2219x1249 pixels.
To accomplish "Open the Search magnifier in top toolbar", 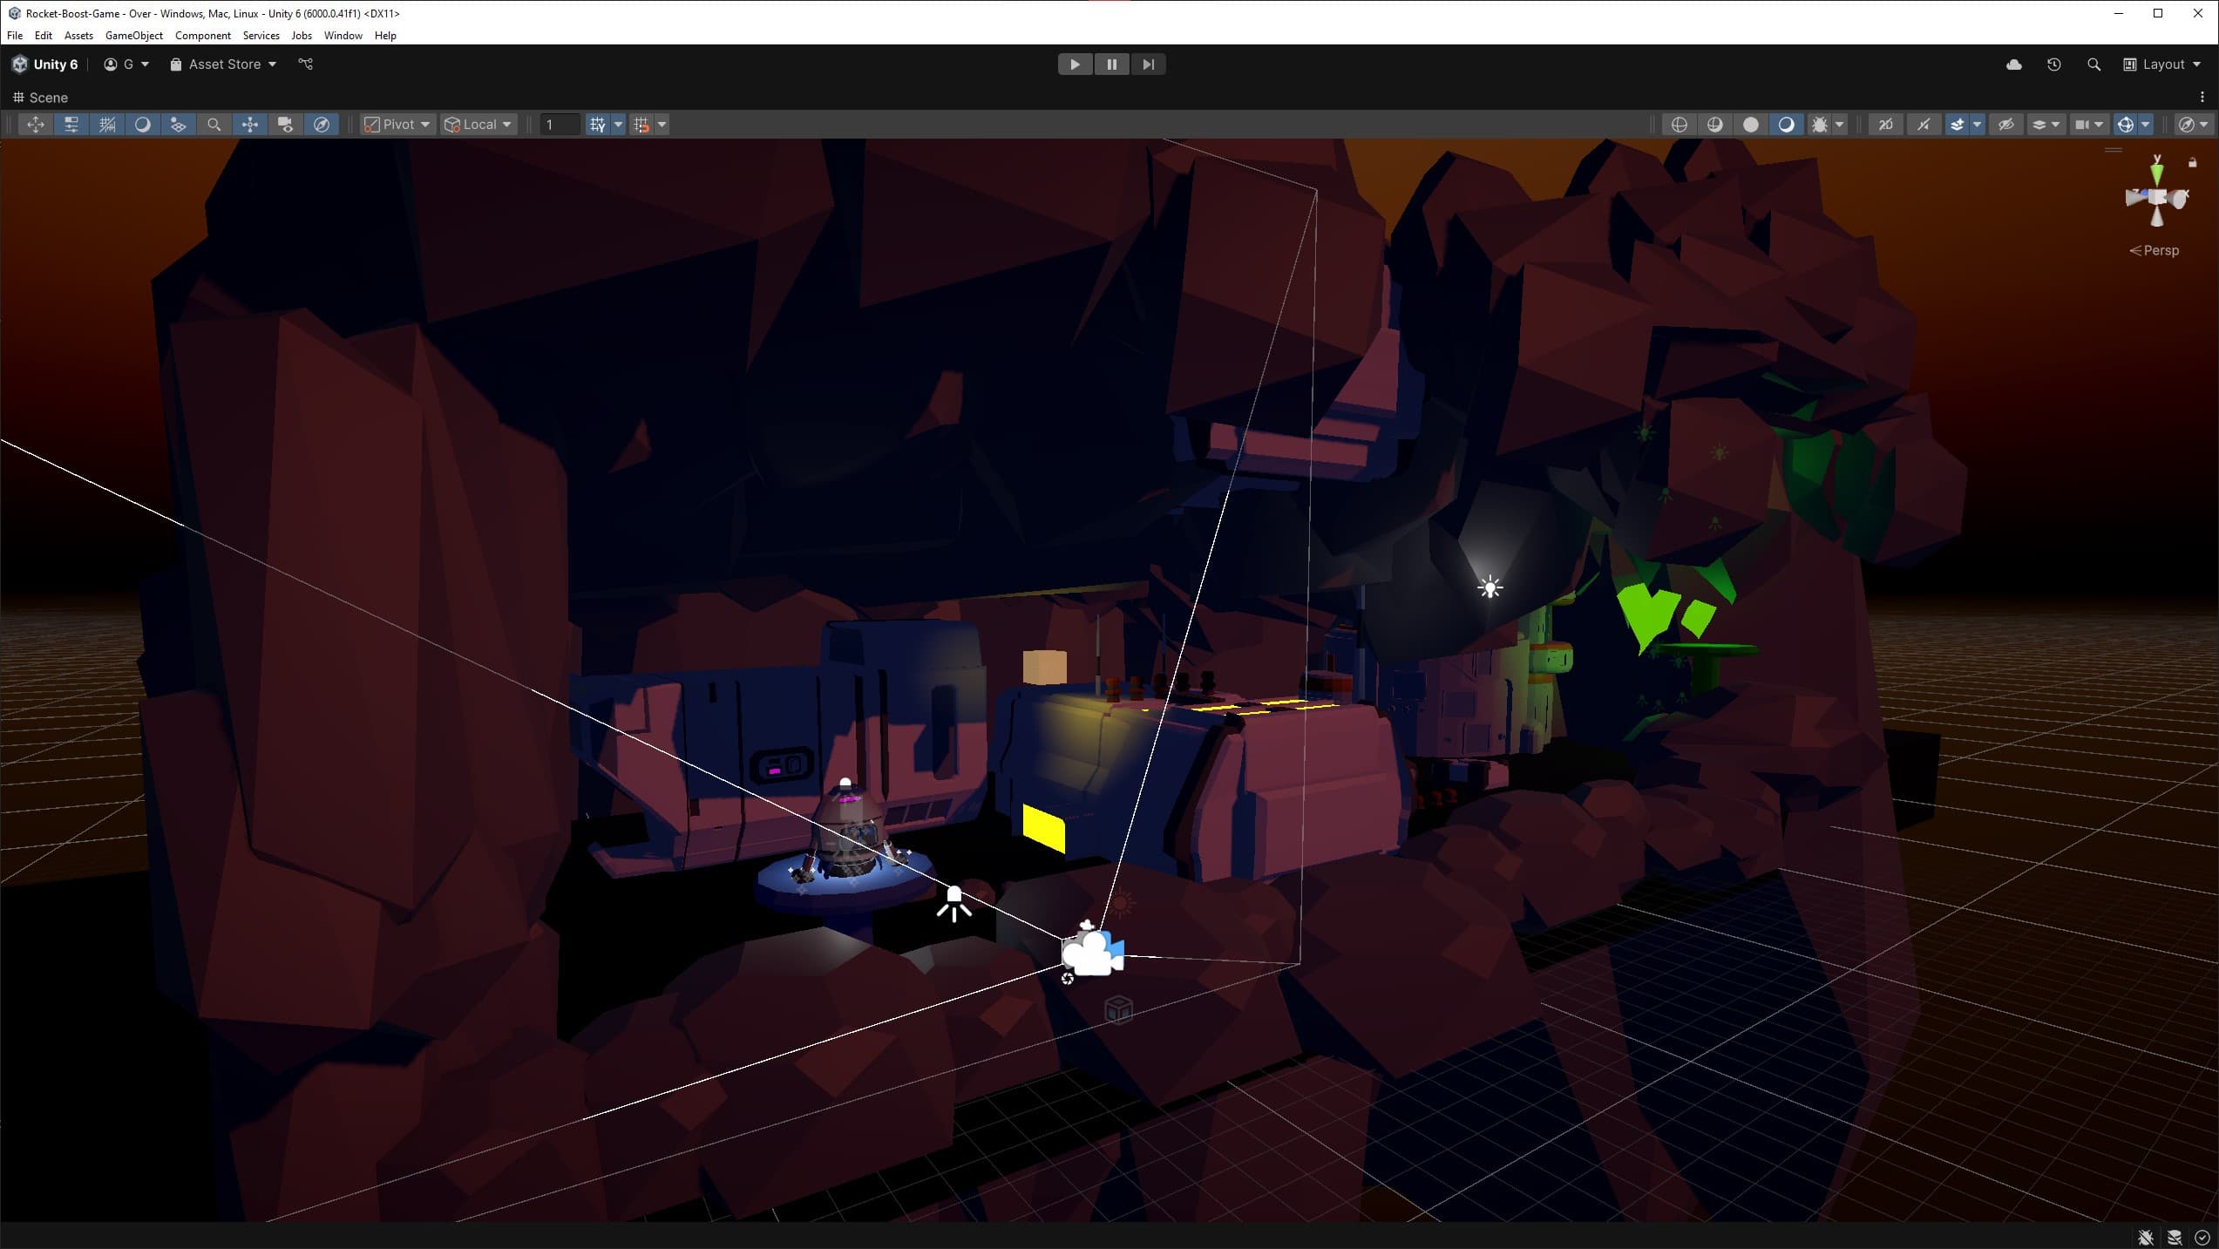I will [2093, 64].
